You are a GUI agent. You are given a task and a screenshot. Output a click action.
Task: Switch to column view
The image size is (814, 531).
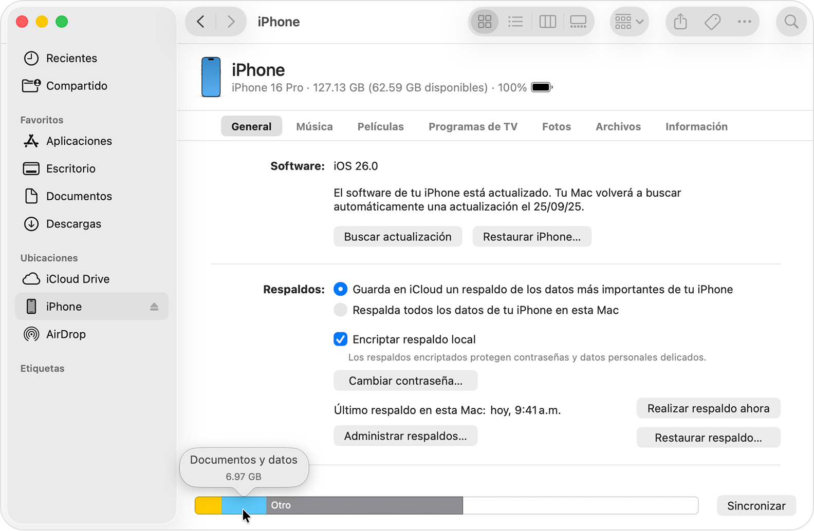[547, 22]
